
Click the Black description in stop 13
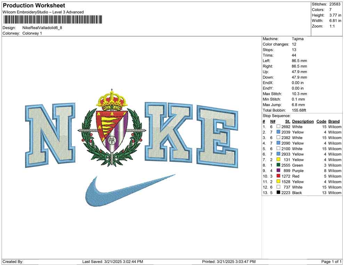click(x=297, y=193)
